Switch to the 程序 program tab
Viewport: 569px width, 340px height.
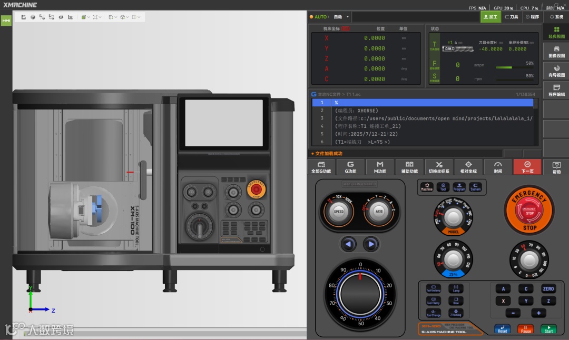(532, 17)
